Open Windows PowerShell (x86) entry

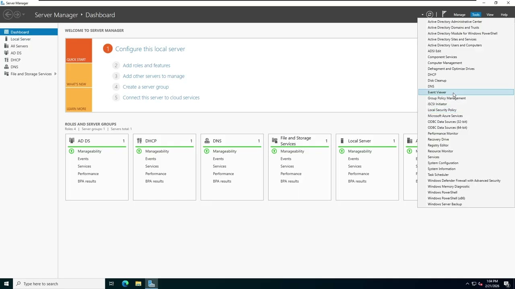[466, 198]
